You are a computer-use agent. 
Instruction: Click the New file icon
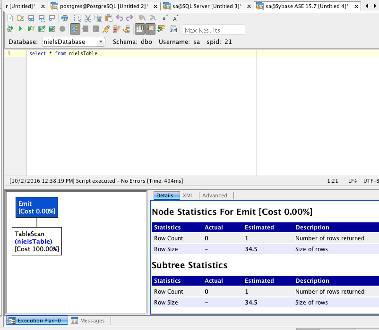[x=10, y=18]
